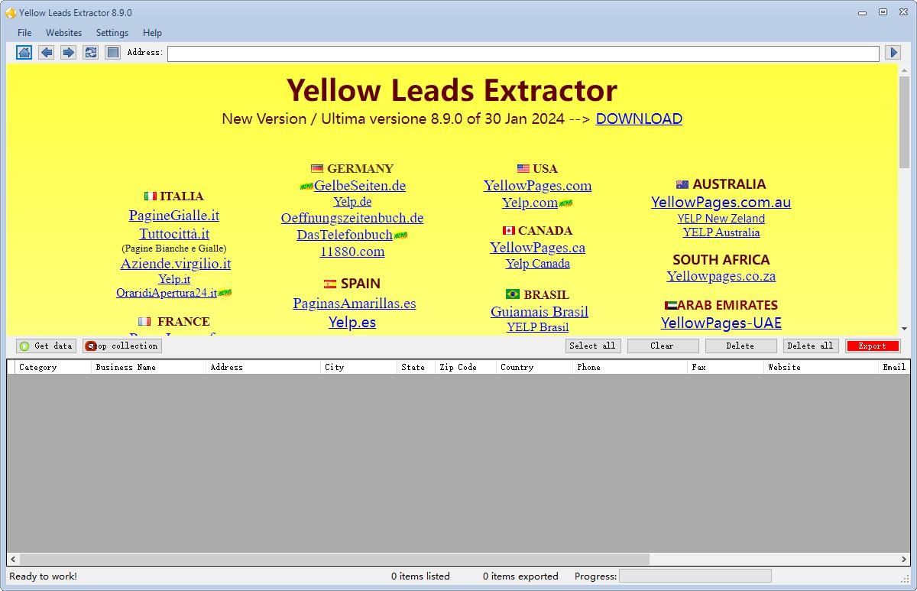Viewport: 917px width, 591px height.
Task: Click the Business Name column header
Action: [149, 367]
